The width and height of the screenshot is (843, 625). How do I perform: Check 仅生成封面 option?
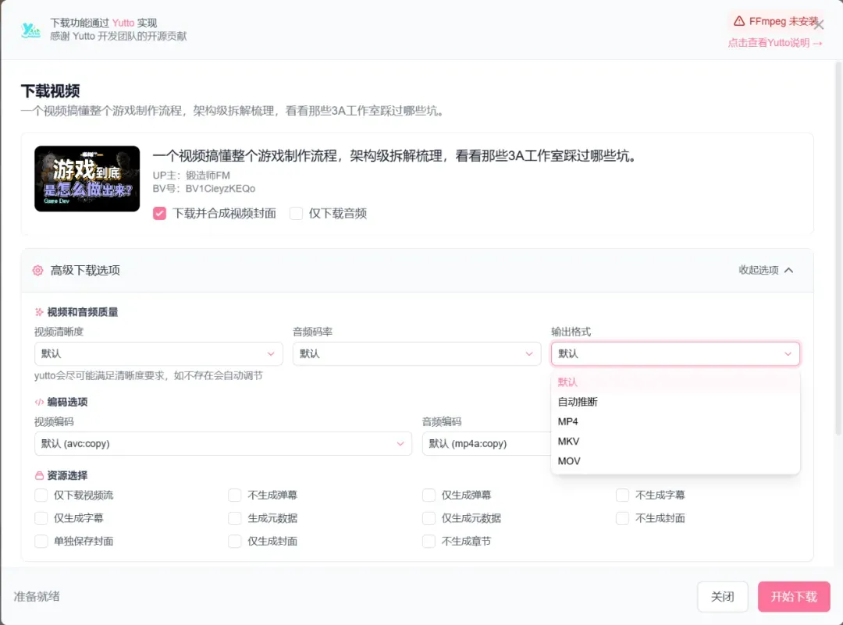(x=235, y=542)
